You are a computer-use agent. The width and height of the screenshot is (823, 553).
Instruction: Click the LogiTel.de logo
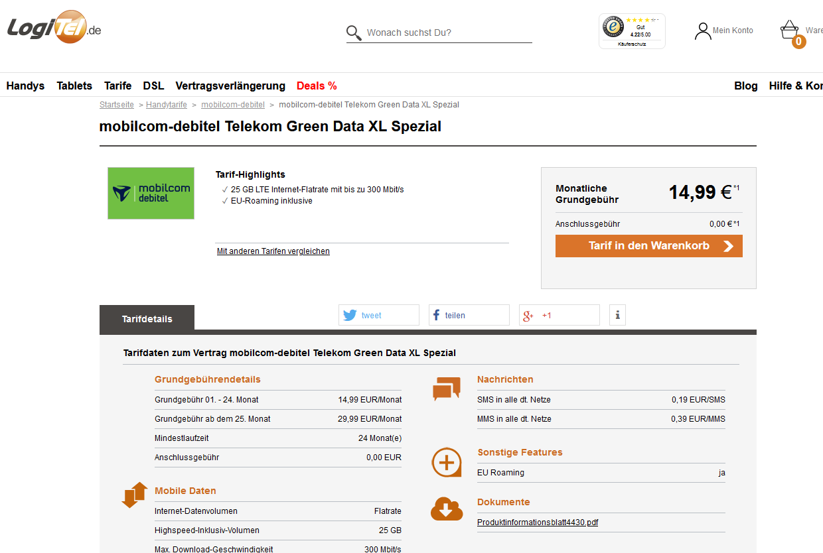54,28
